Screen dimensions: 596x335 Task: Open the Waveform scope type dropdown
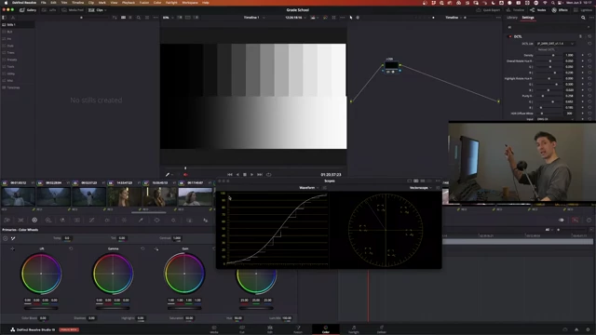308,188
